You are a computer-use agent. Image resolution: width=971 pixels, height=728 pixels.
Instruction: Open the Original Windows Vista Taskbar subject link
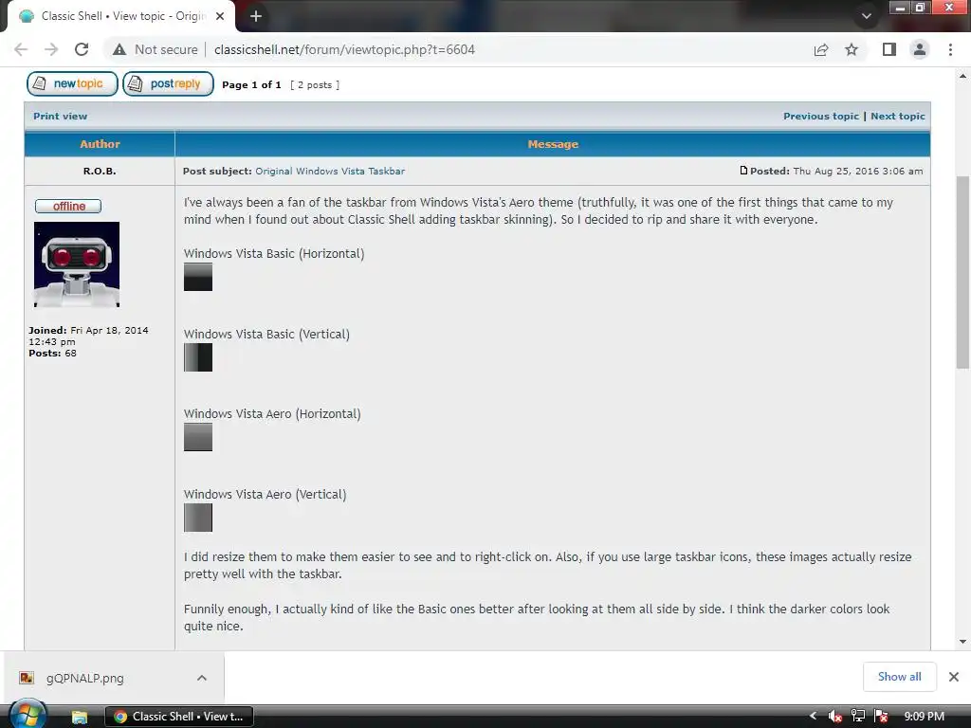330,171
